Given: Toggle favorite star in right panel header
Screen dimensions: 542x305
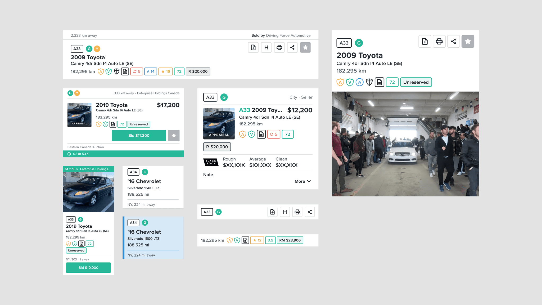Looking at the screenshot, I should [468, 42].
